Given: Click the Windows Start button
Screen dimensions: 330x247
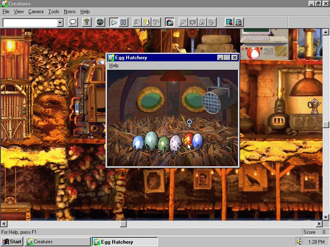Looking at the screenshot, I should pos(12,242).
